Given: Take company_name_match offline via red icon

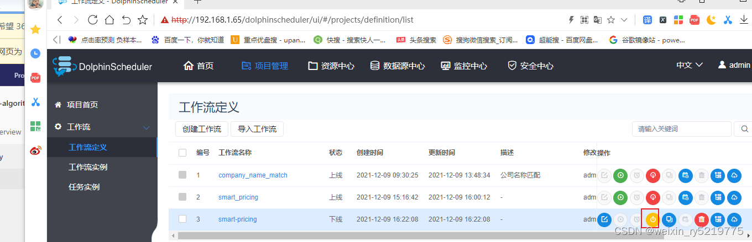Looking at the screenshot, I should 653,175.
